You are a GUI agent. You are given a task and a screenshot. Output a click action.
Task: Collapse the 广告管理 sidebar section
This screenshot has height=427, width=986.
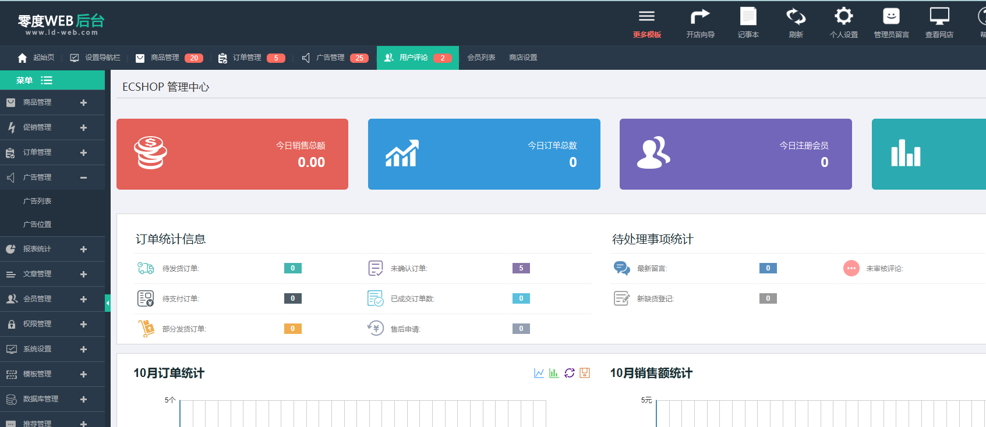click(83, 177)
